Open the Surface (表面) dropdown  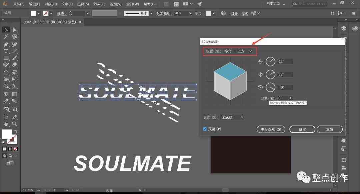point(232,117)
